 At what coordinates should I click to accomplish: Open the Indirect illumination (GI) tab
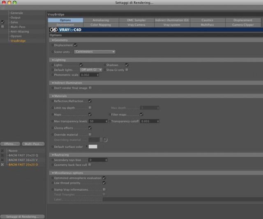pyautogui.click(x=172, y=20)
